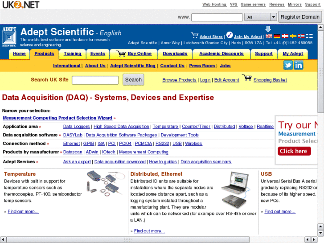The image size is (324, 243).
Task: Select the Finnish flag icon
Action: tap(309, 36)
